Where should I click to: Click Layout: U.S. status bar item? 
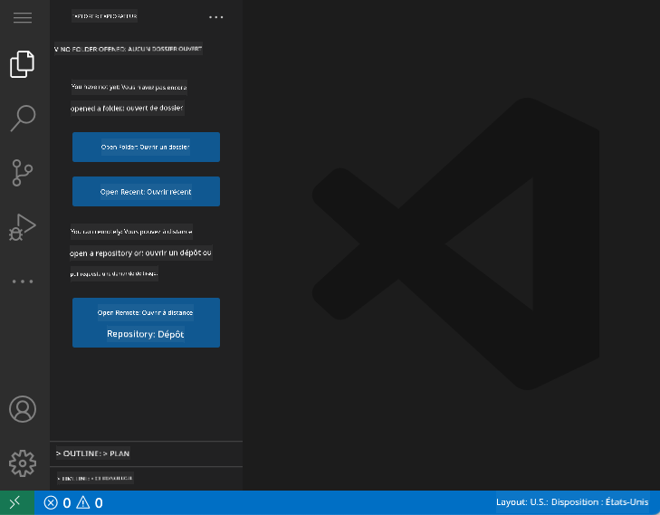pyautogui.click(x=573, y=502)
